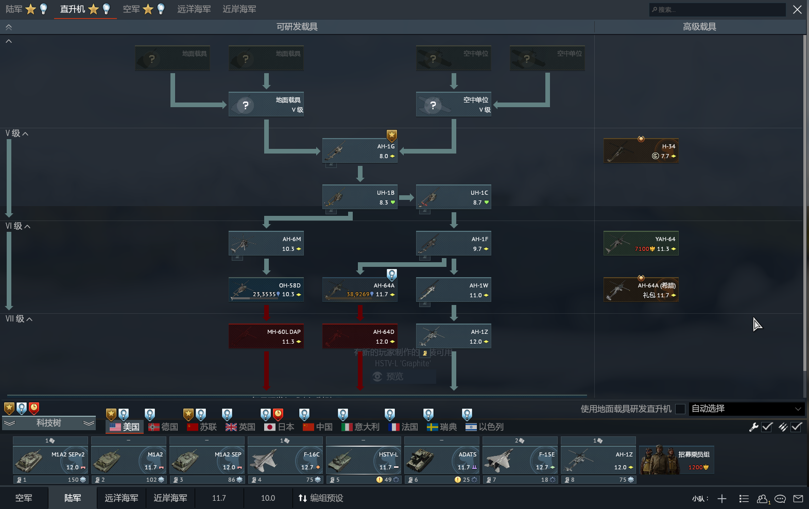Collapse the V级 rank section
This screenshot has height=509, width=809.
click(17, 133)
